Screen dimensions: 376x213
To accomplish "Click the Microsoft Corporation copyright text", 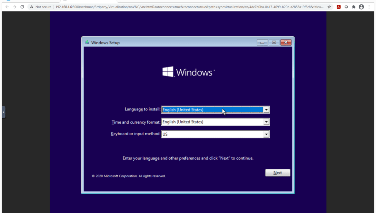I will click(x=129, y=176).
